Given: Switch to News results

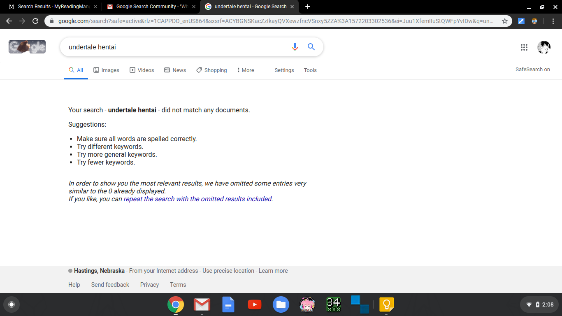Looking at the screenshot, I should [x=175, y=70].
